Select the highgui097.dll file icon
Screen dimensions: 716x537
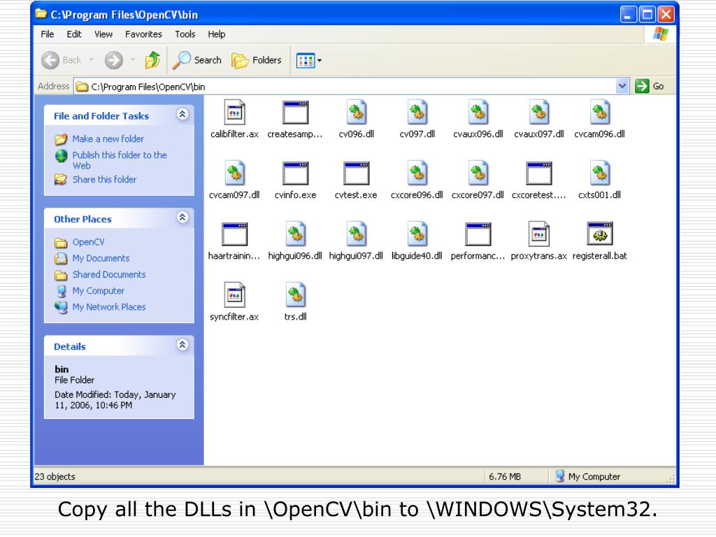pyautogui.click(x=356, y=234)
